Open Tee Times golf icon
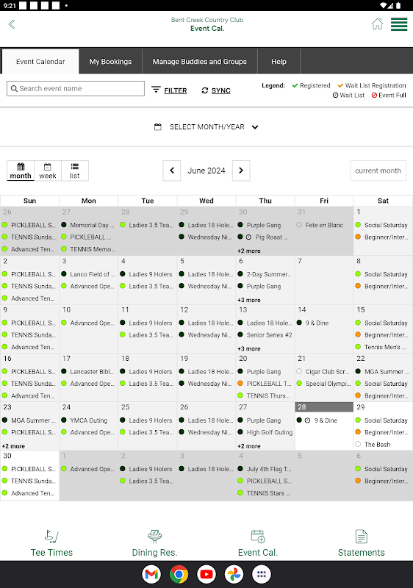This screenshot has width=413, height=588. tap(51, 537)
